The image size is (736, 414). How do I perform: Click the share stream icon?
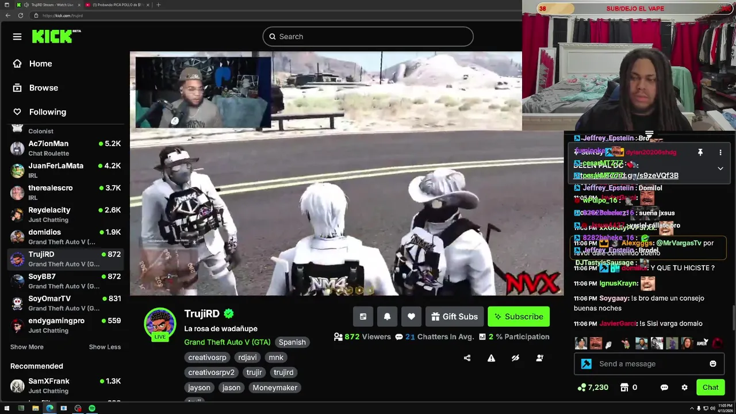point(467,358)
